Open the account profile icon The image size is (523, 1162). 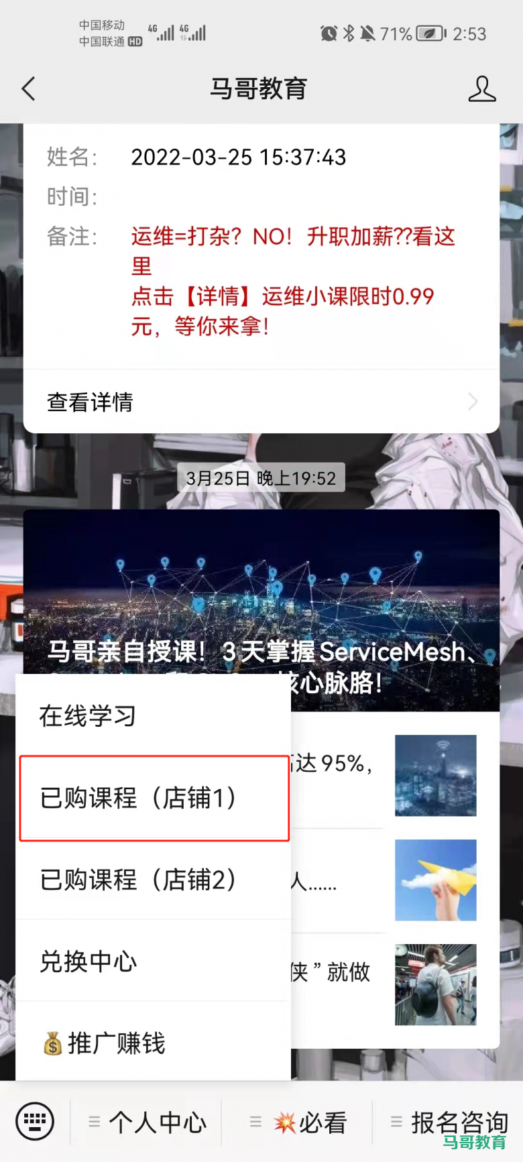pyautogui.click(x=481, y=89)
